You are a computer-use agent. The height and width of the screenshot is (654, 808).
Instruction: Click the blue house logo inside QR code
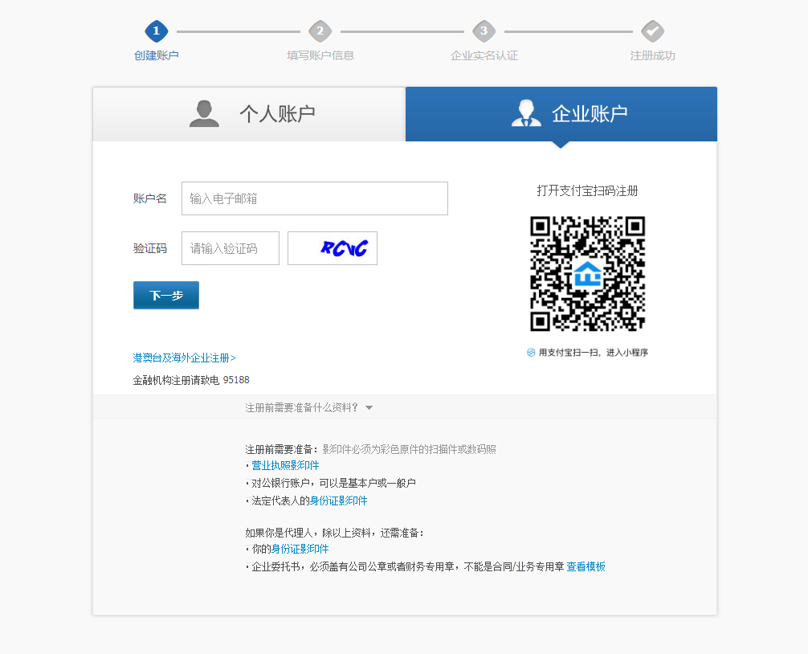pyautogui.click(x=587, y=274)
